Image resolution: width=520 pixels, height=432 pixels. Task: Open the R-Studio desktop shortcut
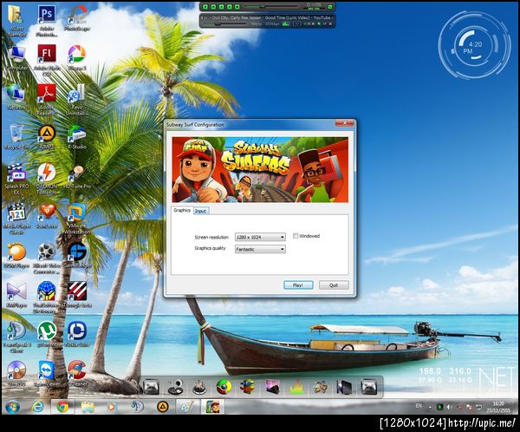click(76, 137)
